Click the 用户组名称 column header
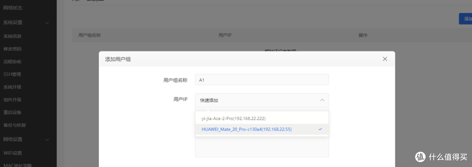 tap(90, 35)
